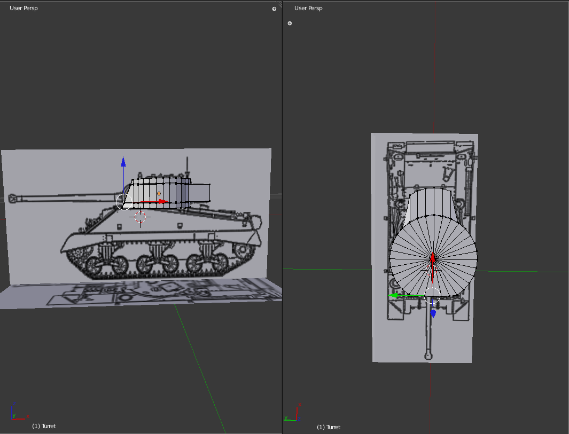Click the 3D cursor crosshair in left viewport
569x434 pixels.
(x=140, y=217)
